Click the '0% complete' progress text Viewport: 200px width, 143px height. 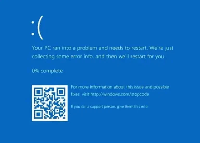coord(47,71)
